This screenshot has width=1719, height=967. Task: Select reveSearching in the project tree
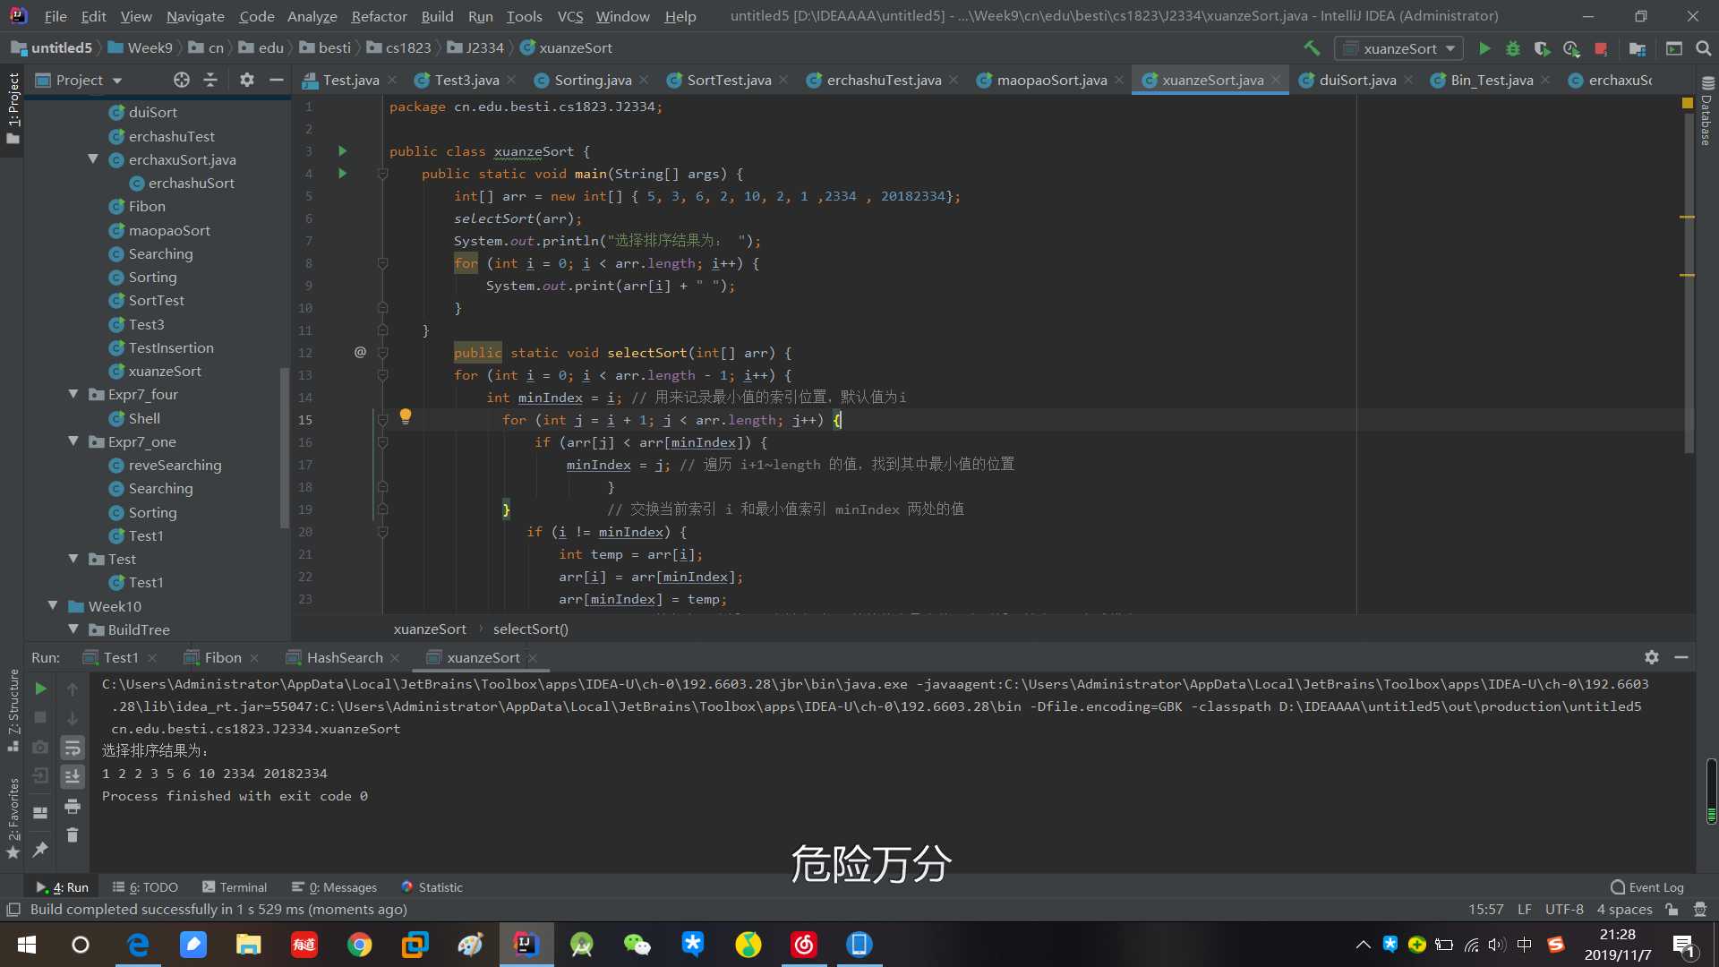coord(175,465)
